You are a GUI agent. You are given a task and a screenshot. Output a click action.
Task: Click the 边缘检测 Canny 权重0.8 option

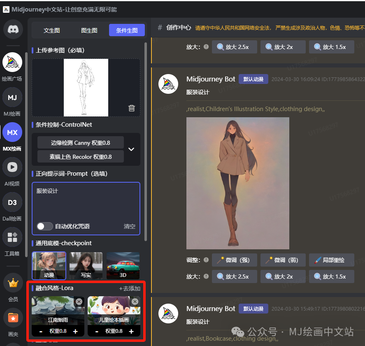pos(80,142)
